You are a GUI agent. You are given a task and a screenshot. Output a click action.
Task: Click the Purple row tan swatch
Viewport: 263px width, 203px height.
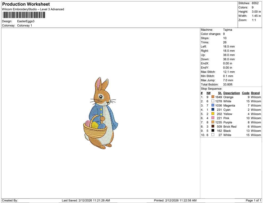click(x=213, y=122)
